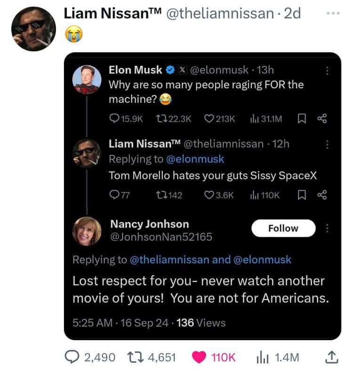Open more options on Liam Nissan's post
This screenshot has height=375, width=353.
point(333,13)
